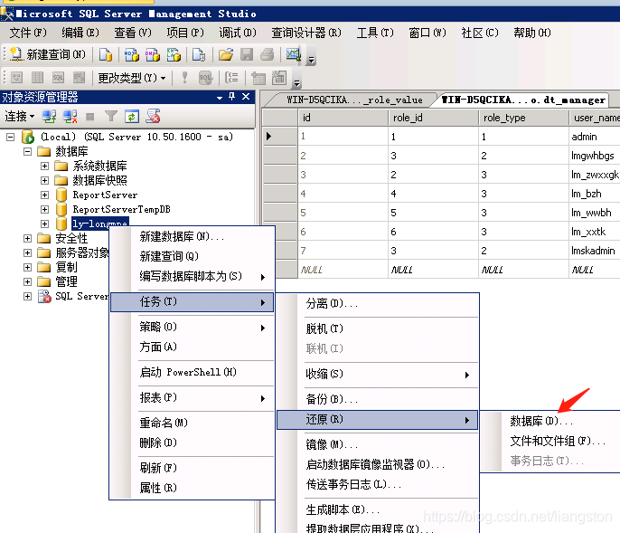Click the main toolbar overflow options arrow
This screenshot has width=620, height=533.
(312, 60)
